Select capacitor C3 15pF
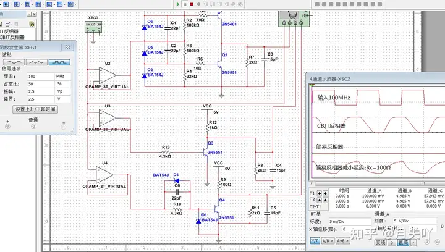This screenshot has height=252, width=445. coord(264,59)
